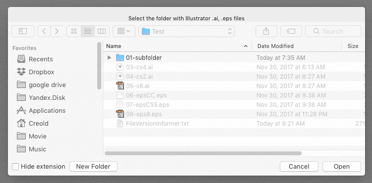Click the 03-cs4.ai file icon
The height and width of the screenshot is (183, 372).
point(120,67)
